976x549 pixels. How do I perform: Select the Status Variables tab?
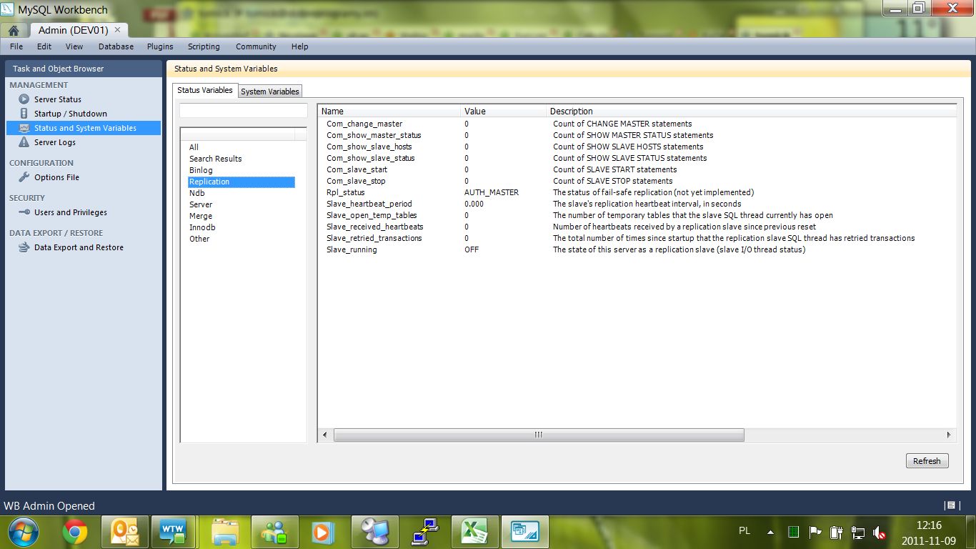(x=205, y=90)
